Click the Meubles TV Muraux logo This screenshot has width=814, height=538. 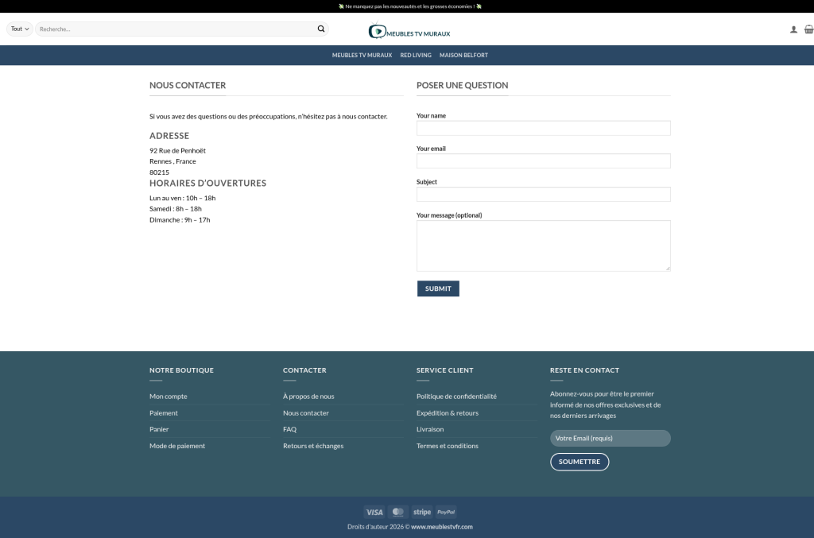coord(409,31)
